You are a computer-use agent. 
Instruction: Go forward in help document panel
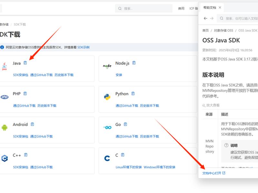click(212, 18)
